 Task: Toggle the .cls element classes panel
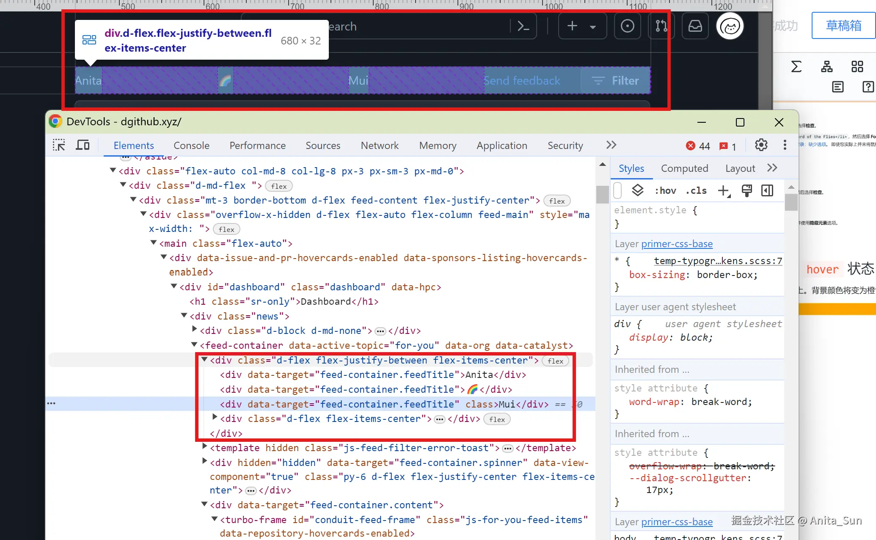696,191
